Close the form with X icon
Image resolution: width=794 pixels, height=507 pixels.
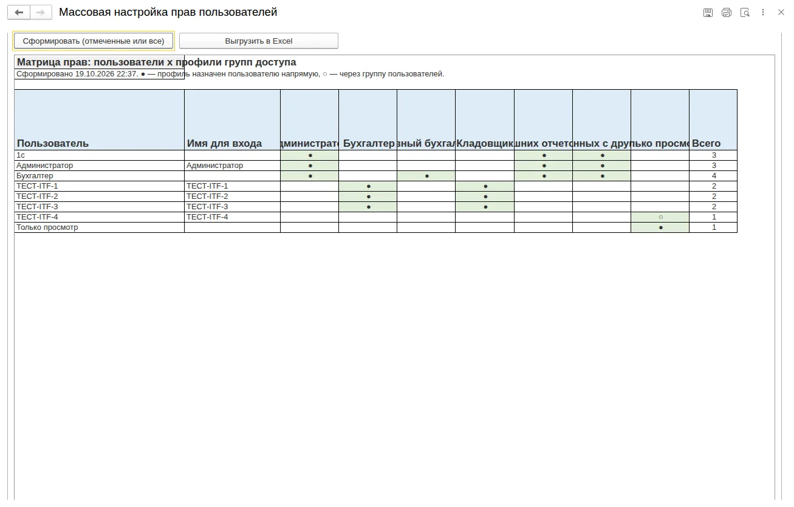click(x=781, y=12)
